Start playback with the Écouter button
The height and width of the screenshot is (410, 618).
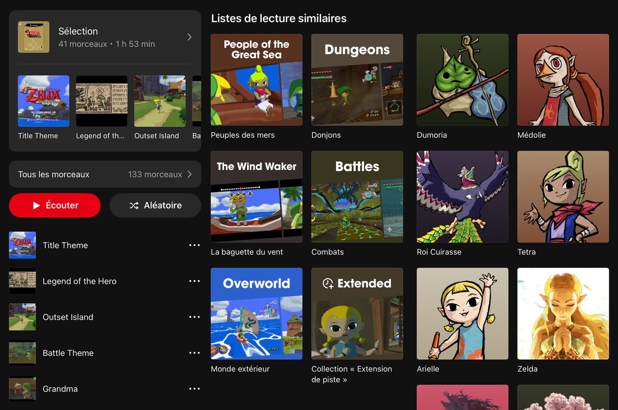tap(55, 206)
